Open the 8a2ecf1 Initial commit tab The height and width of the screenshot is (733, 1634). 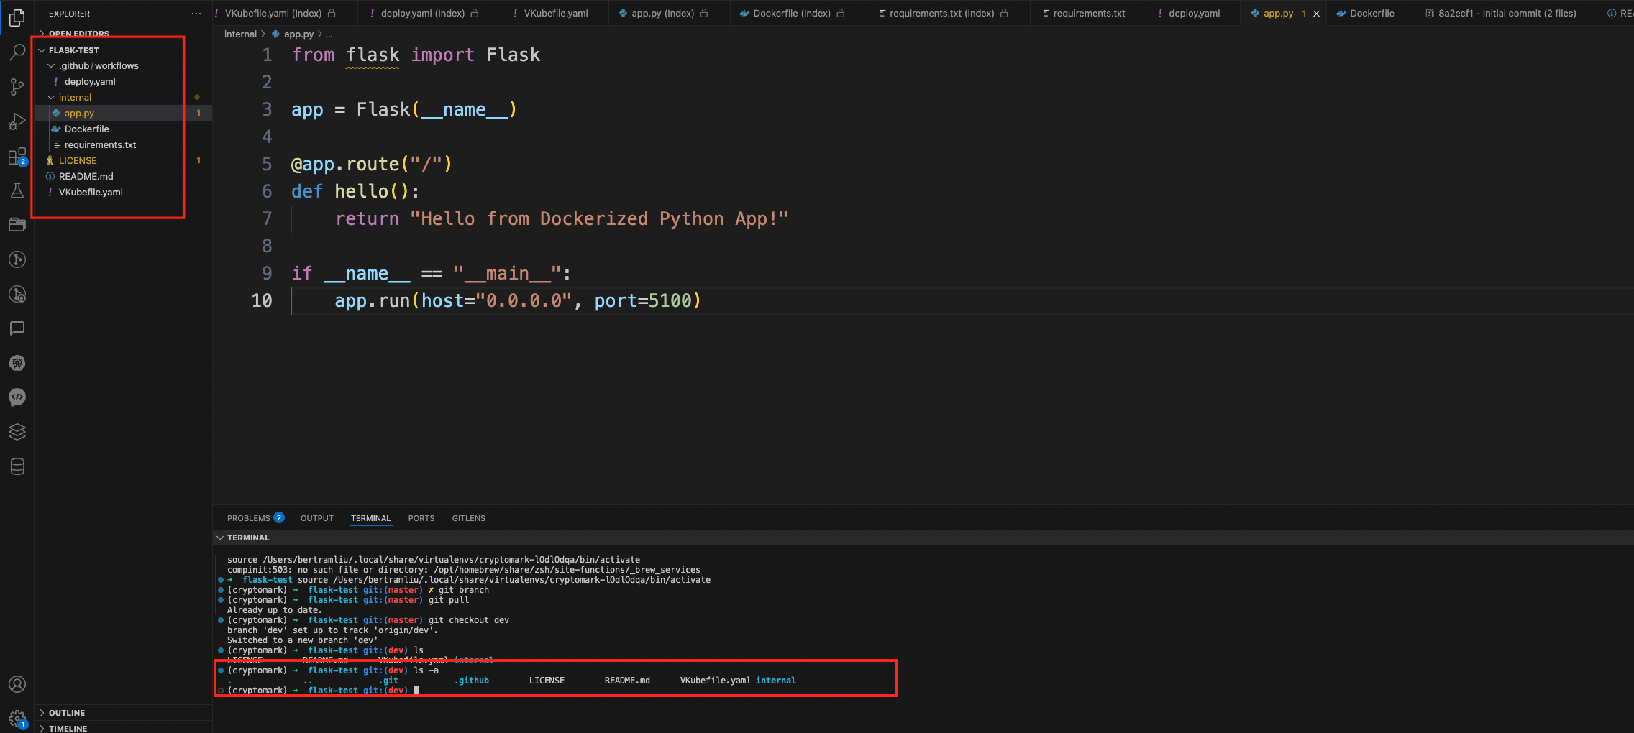pyautogui.click(x=1506, y=13)
